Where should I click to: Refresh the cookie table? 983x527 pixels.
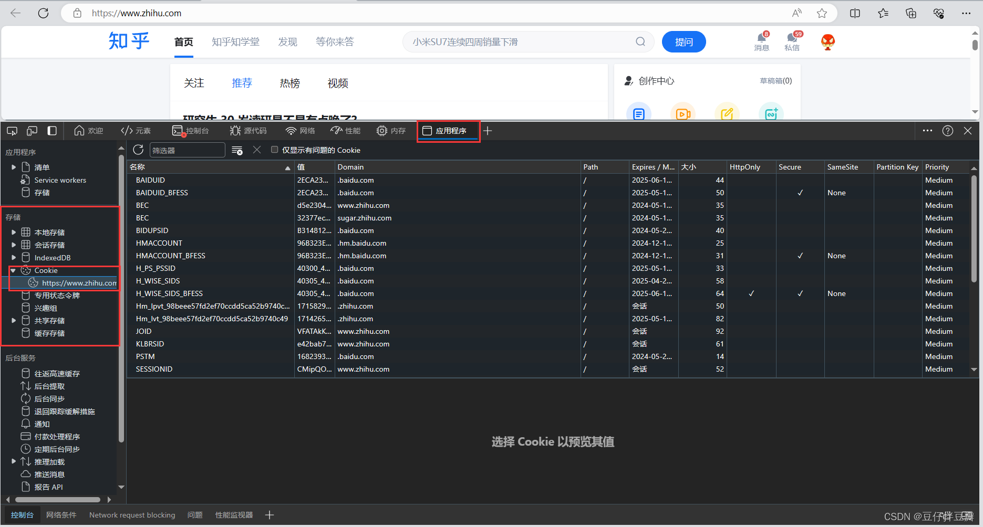pos(138,150)
